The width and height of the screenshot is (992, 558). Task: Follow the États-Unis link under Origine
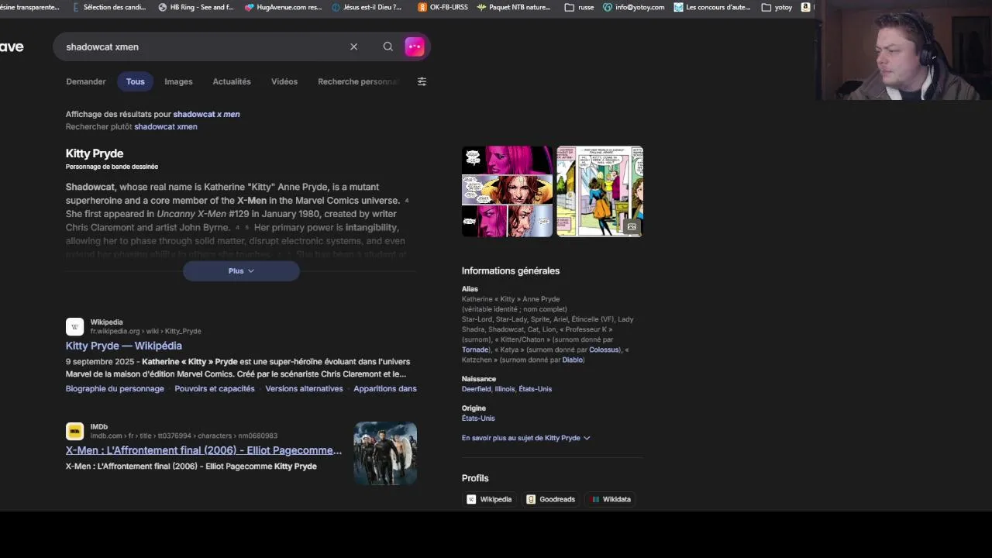click(x=478, y=418)
